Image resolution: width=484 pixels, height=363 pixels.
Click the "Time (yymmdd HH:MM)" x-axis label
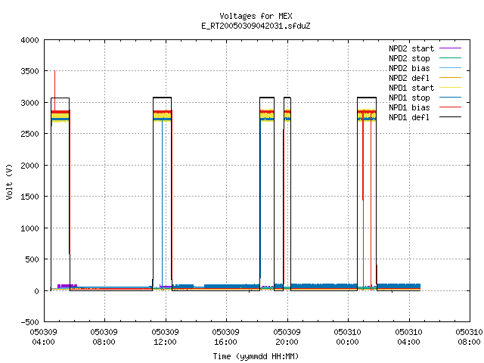point(256,356)
